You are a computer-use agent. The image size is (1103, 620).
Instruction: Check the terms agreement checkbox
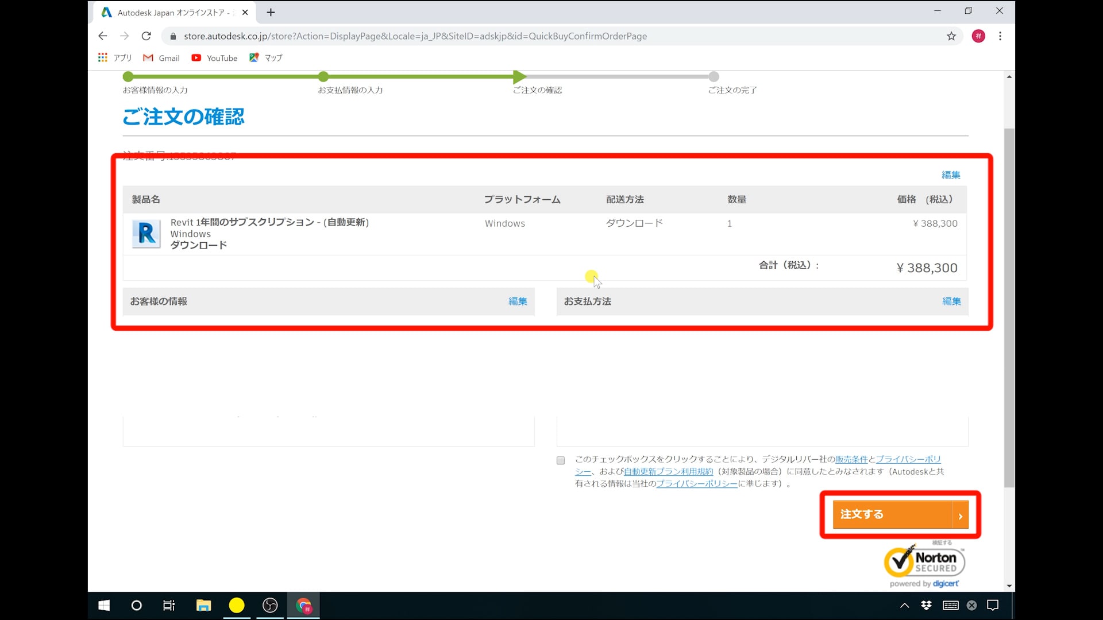coord(561,460)
